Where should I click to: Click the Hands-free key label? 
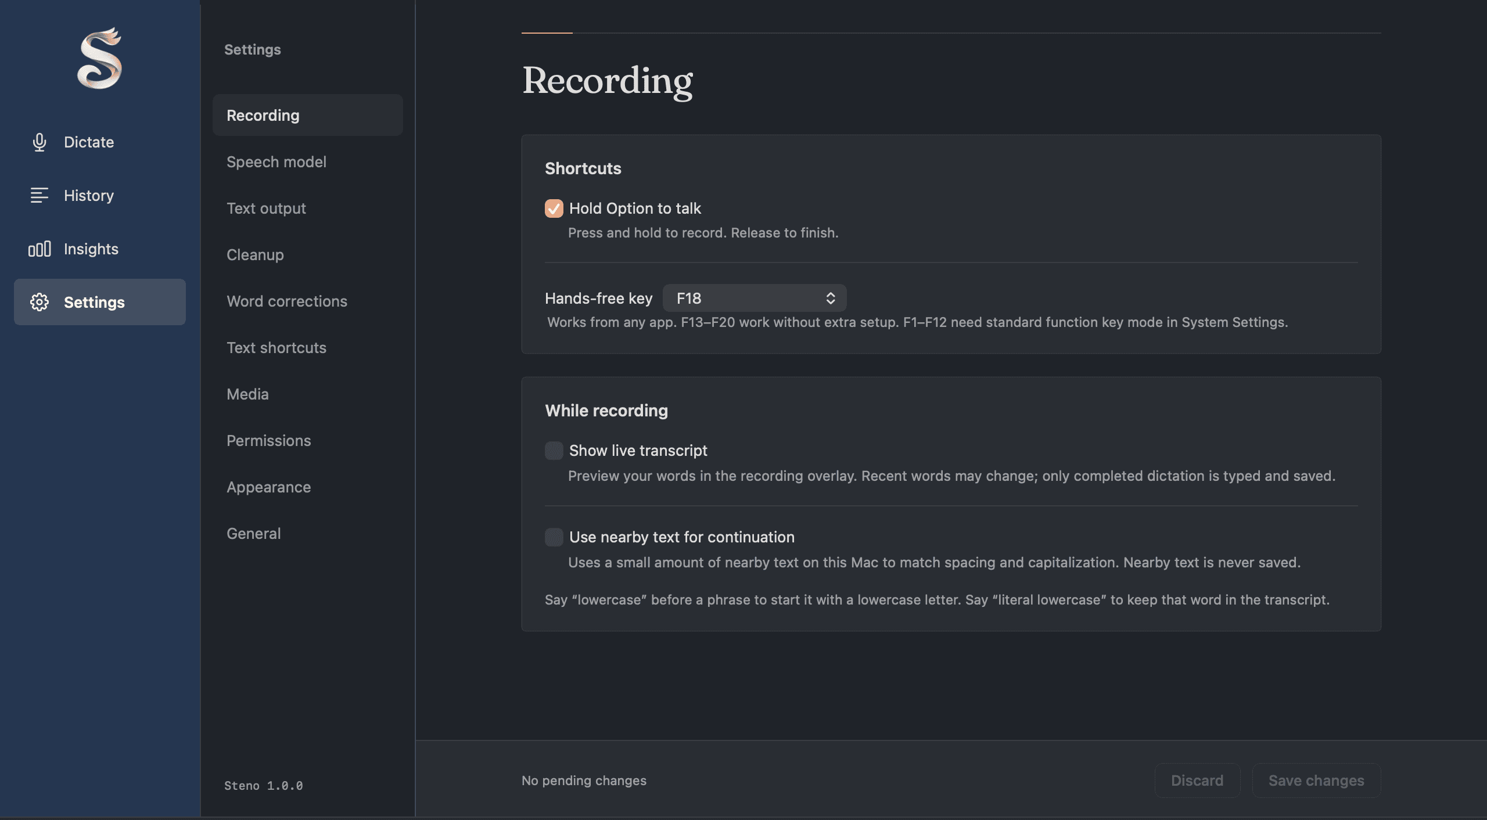coord(599,298)
